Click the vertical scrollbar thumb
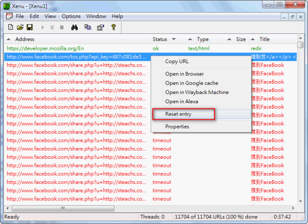This screenshot has width=308, height=224. point(300,45)
